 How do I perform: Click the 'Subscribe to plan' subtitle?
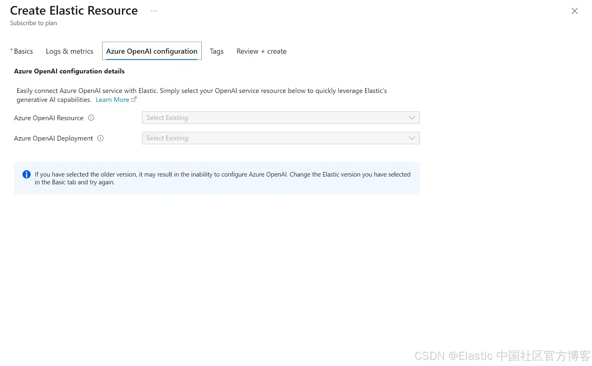point(33,23)
